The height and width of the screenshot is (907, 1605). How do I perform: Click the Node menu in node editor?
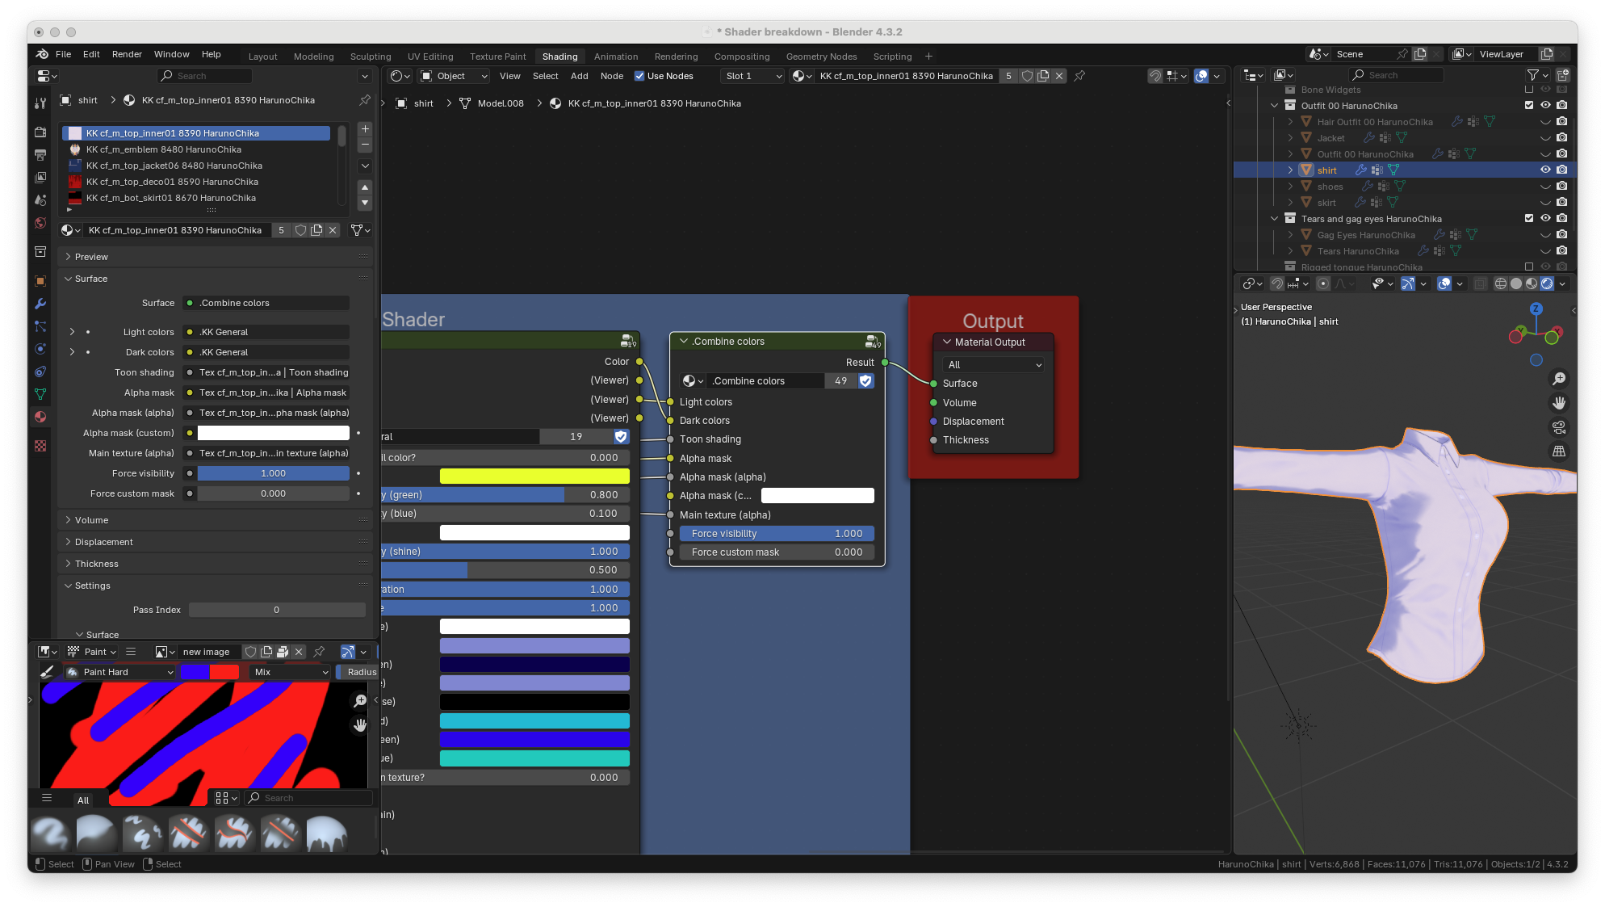[x=611, y=76]
